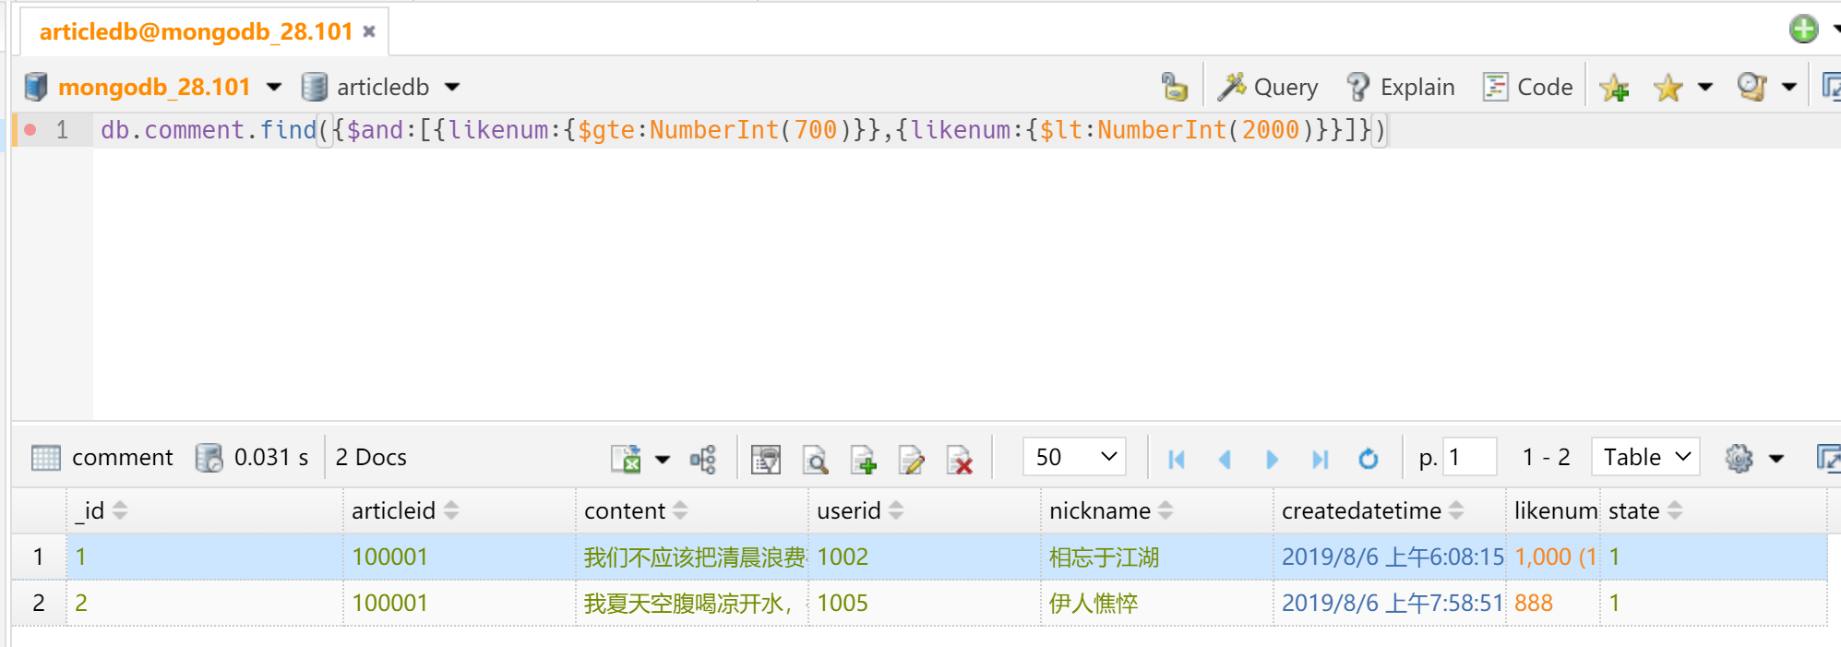Click the Code button
Viewport: 1841px width, 647px height.
pos(1528,87)
